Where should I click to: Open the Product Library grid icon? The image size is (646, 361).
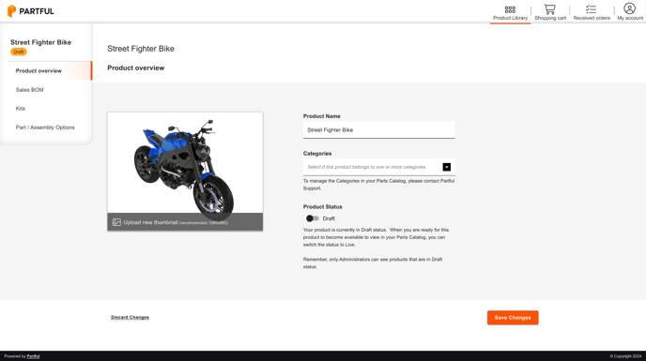point(510,9)
